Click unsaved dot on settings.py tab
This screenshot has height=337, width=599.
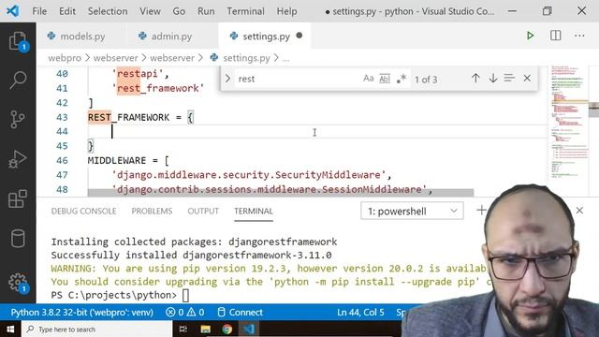coord(299,36)
